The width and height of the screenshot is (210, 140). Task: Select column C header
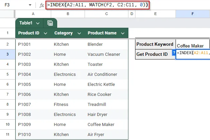pyautogui.click(x=106, y=14)
